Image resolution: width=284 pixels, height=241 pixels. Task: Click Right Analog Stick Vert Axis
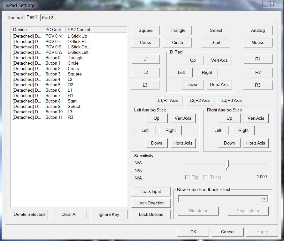coord(256,118)
